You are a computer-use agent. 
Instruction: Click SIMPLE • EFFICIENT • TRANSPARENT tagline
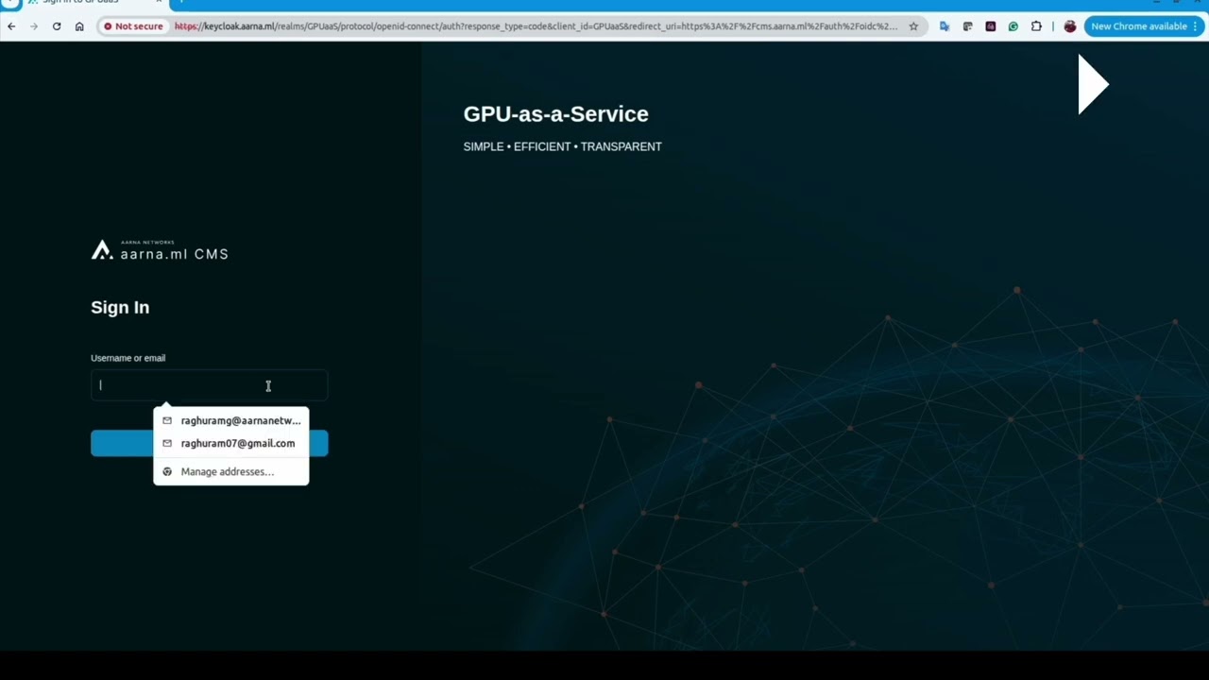pyautogui.click(x=562, y=146)
